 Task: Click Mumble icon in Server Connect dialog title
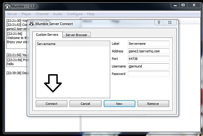(x=31, y=24)
